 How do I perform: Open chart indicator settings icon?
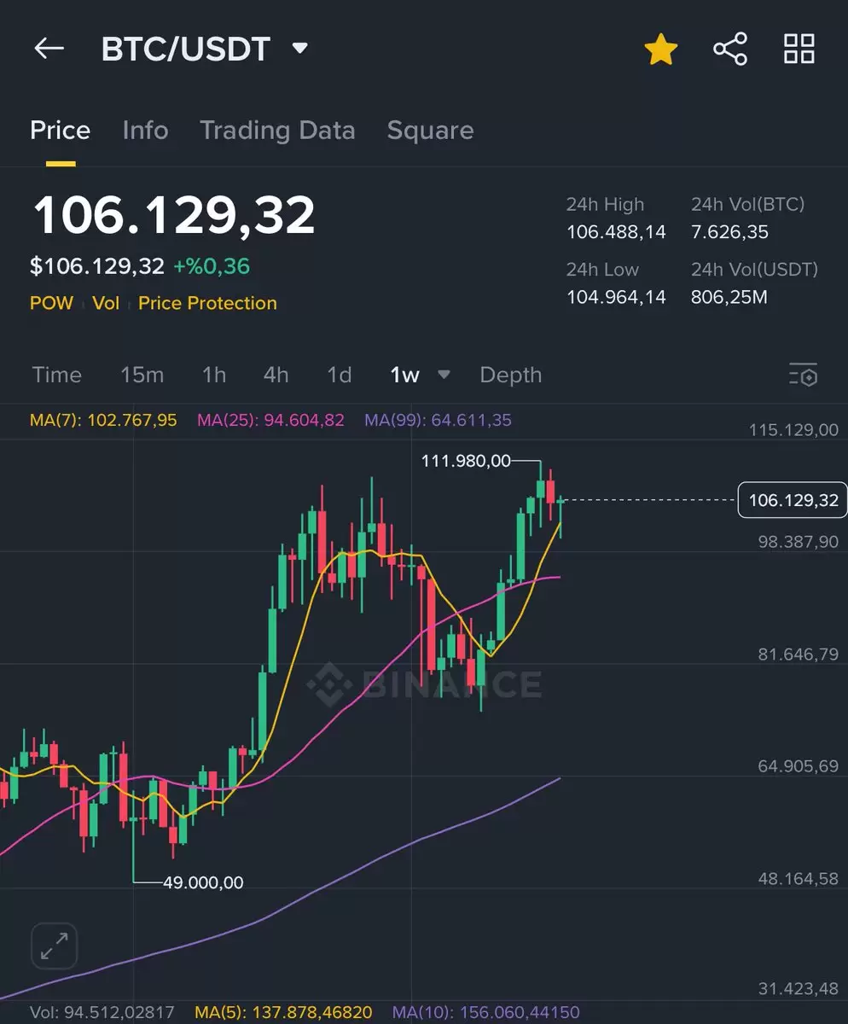pos(803,375)
